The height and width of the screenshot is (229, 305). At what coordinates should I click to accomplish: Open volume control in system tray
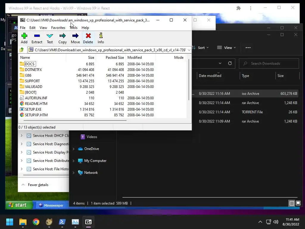click(276, 222)
